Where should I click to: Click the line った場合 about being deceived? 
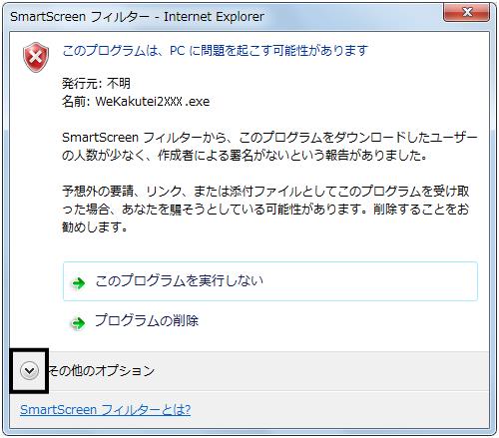pyautogui.click(x=265, y=209)
